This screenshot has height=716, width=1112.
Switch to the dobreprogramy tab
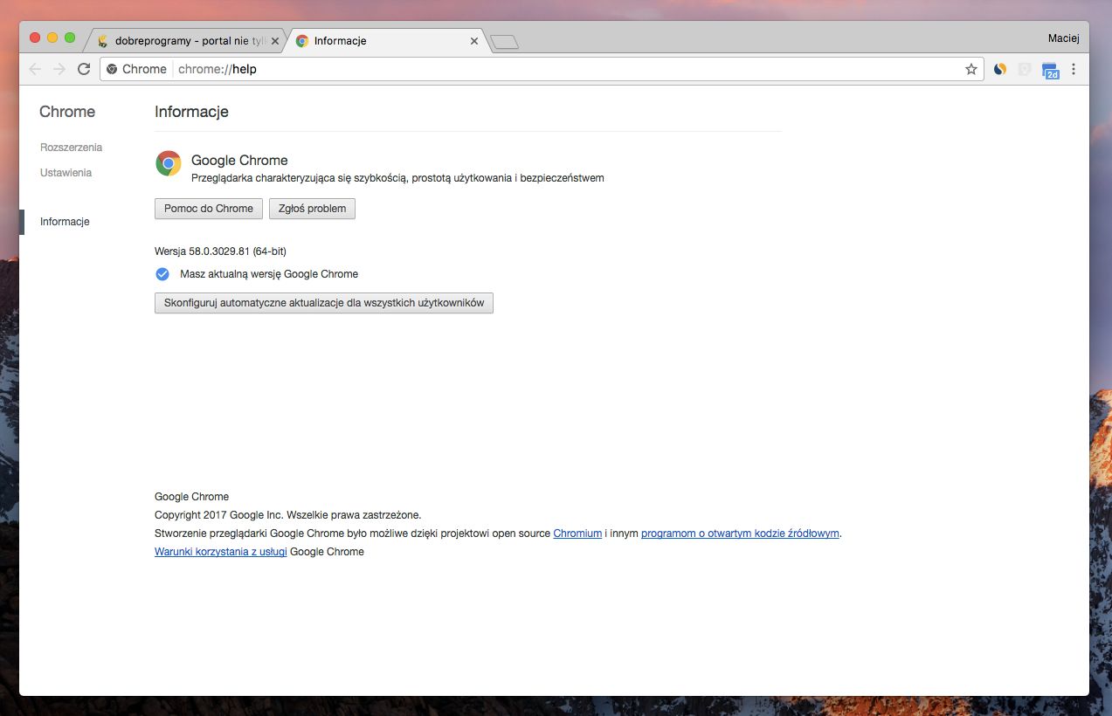pyautogui.click(x=187, y=41)
